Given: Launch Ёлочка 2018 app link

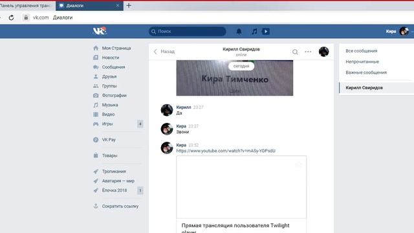Looking at the screenshot, I should 114,190.
